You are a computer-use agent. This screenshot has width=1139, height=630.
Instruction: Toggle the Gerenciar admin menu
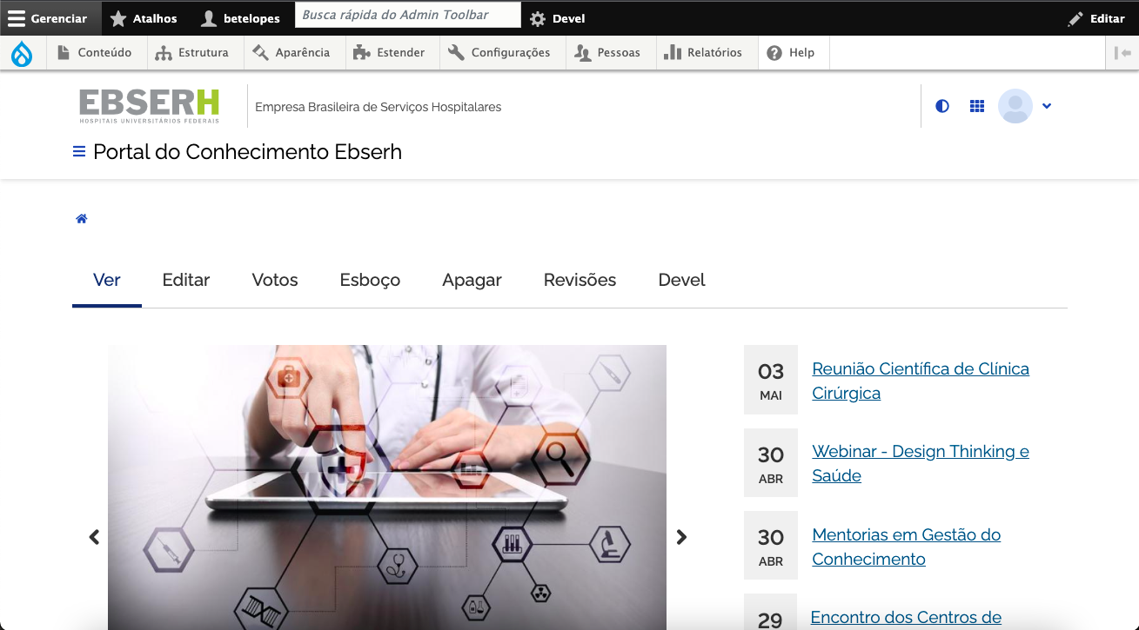click(50, 18)
